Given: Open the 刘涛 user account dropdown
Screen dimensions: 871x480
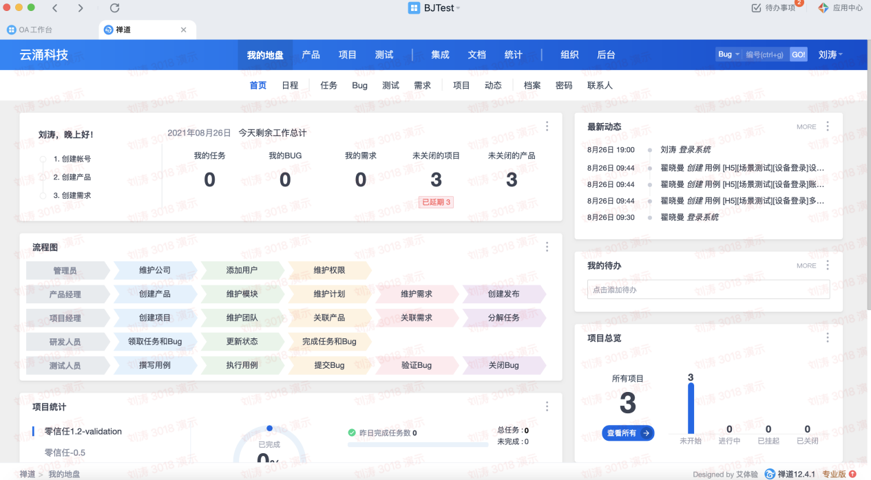Looking at the screenshot, I should point(830,55).
